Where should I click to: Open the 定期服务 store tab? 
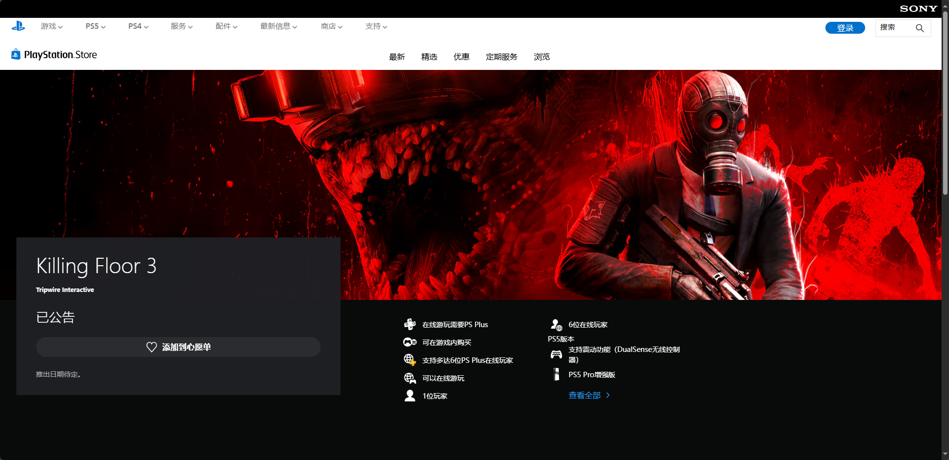pyautogui.click(x=501, y=57)
